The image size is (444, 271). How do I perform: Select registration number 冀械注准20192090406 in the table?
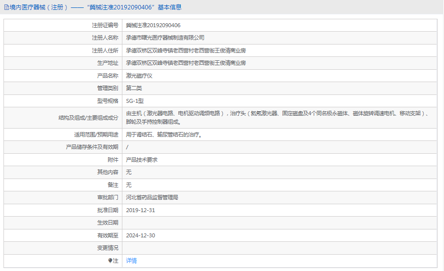[153, 25]
